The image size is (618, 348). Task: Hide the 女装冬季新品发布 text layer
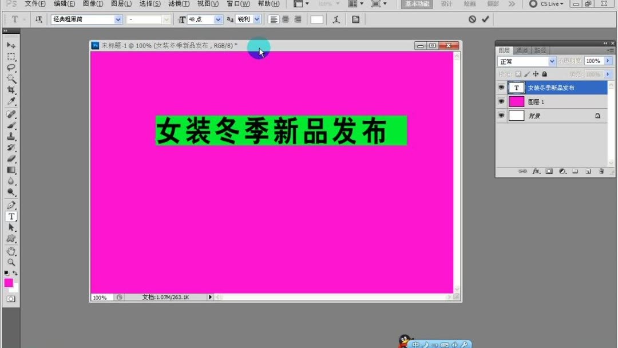point(501,88)
